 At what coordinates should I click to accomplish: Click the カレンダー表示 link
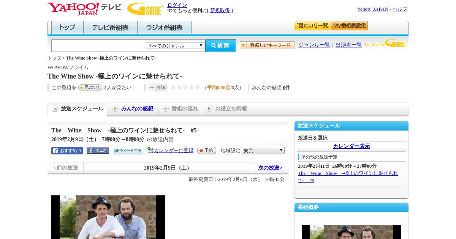click(351, 146)
